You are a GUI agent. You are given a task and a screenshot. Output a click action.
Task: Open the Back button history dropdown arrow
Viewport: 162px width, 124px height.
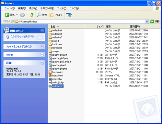click(17, 15)
